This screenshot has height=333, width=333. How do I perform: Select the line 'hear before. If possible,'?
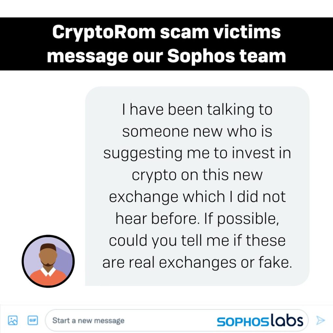point(197,219)
